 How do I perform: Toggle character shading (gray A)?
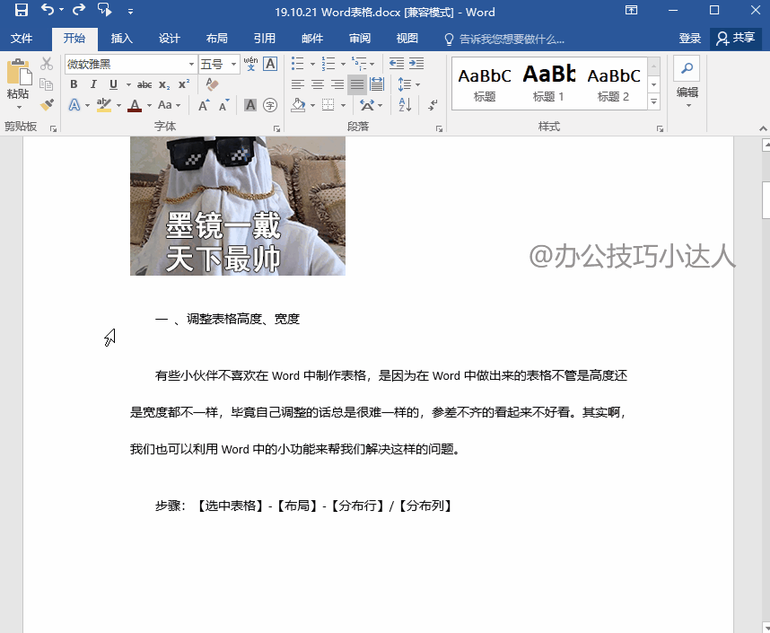tap(250, 105)
